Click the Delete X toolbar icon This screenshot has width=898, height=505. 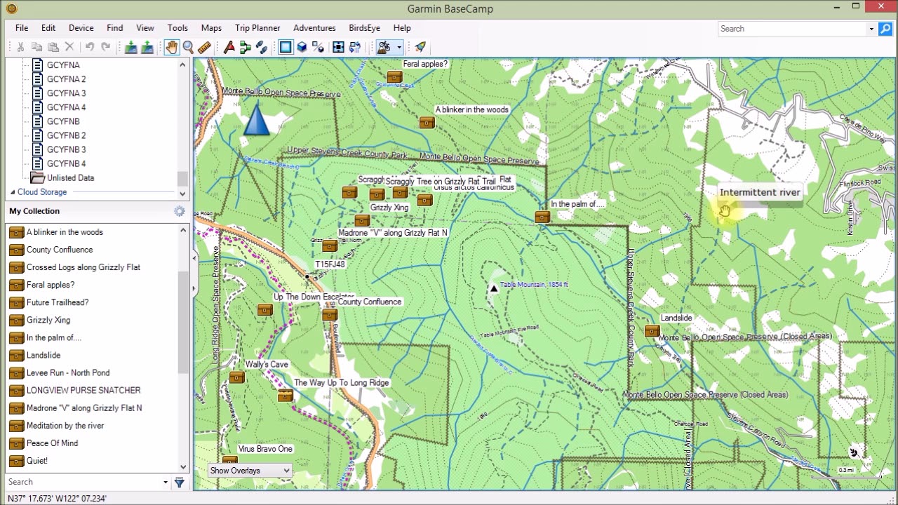pos(69,47)
